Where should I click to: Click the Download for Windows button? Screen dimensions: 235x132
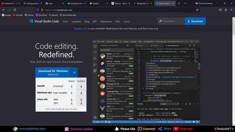(53, 72)
